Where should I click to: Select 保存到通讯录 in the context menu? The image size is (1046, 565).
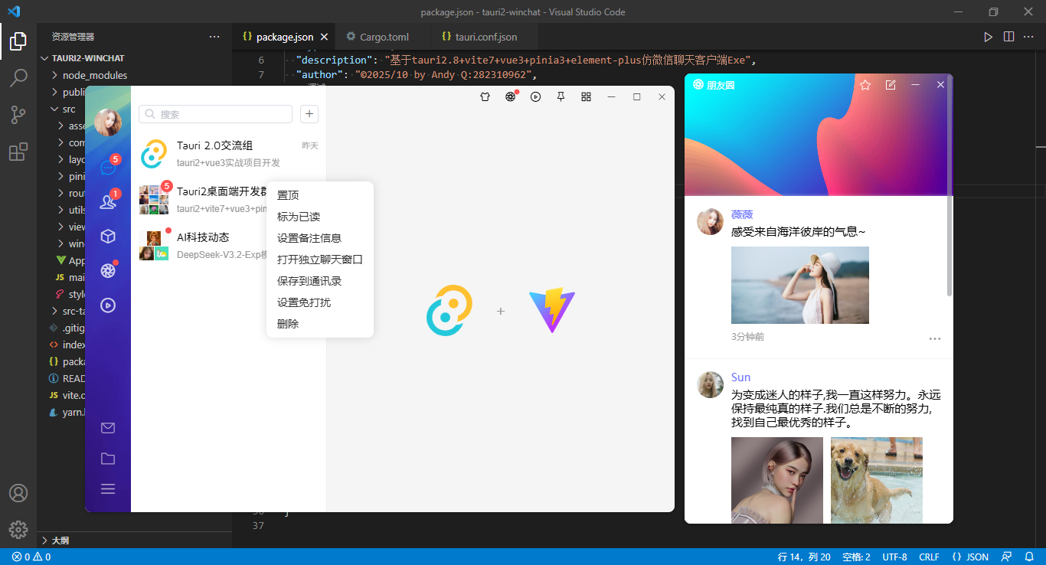pos(319,281)
